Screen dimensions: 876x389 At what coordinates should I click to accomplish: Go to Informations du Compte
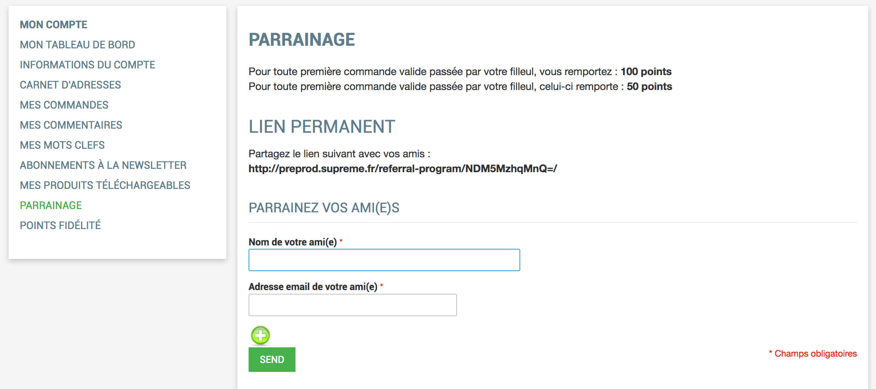pyautogui.click(x=87, y=65)
